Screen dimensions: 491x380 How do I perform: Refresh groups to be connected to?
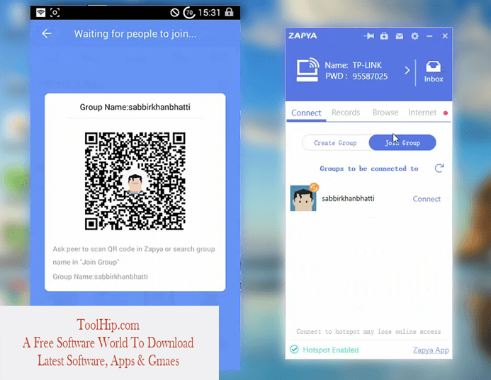[x=439, y=168]
